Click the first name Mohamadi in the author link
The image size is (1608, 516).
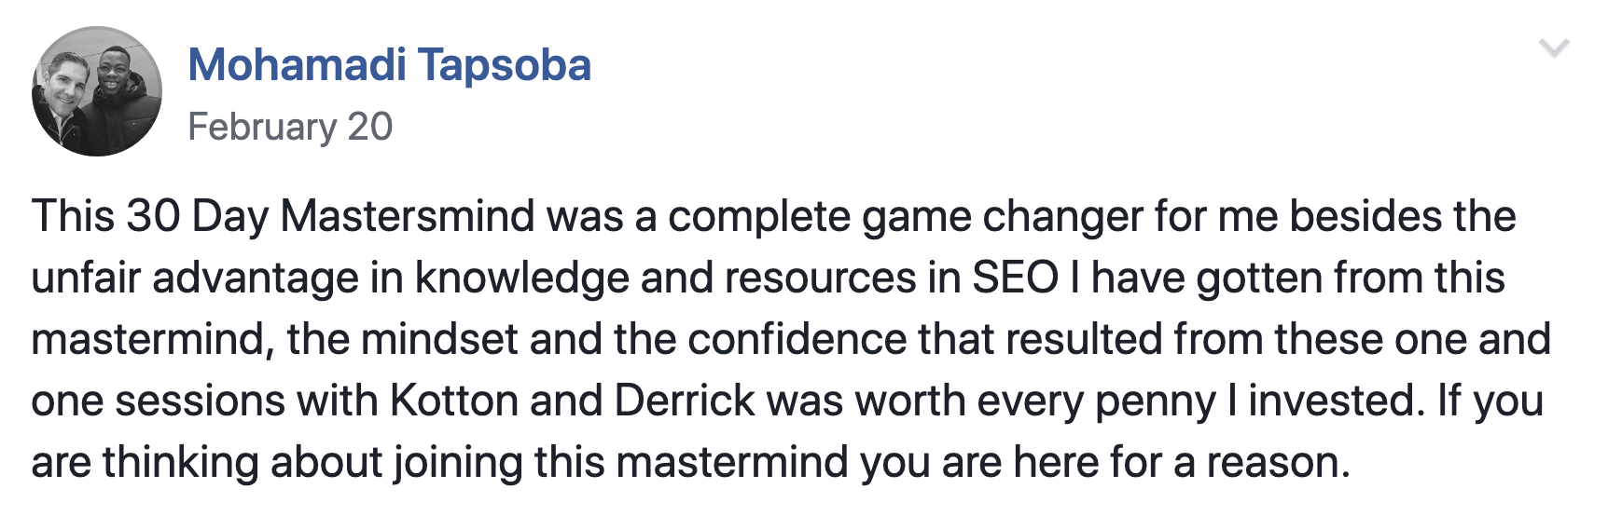(x=298, y=65)
